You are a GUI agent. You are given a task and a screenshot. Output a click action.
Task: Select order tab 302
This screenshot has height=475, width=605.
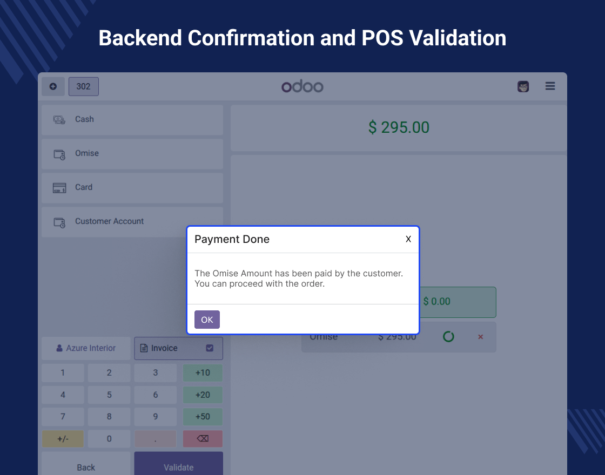click(x=83, y=86)
